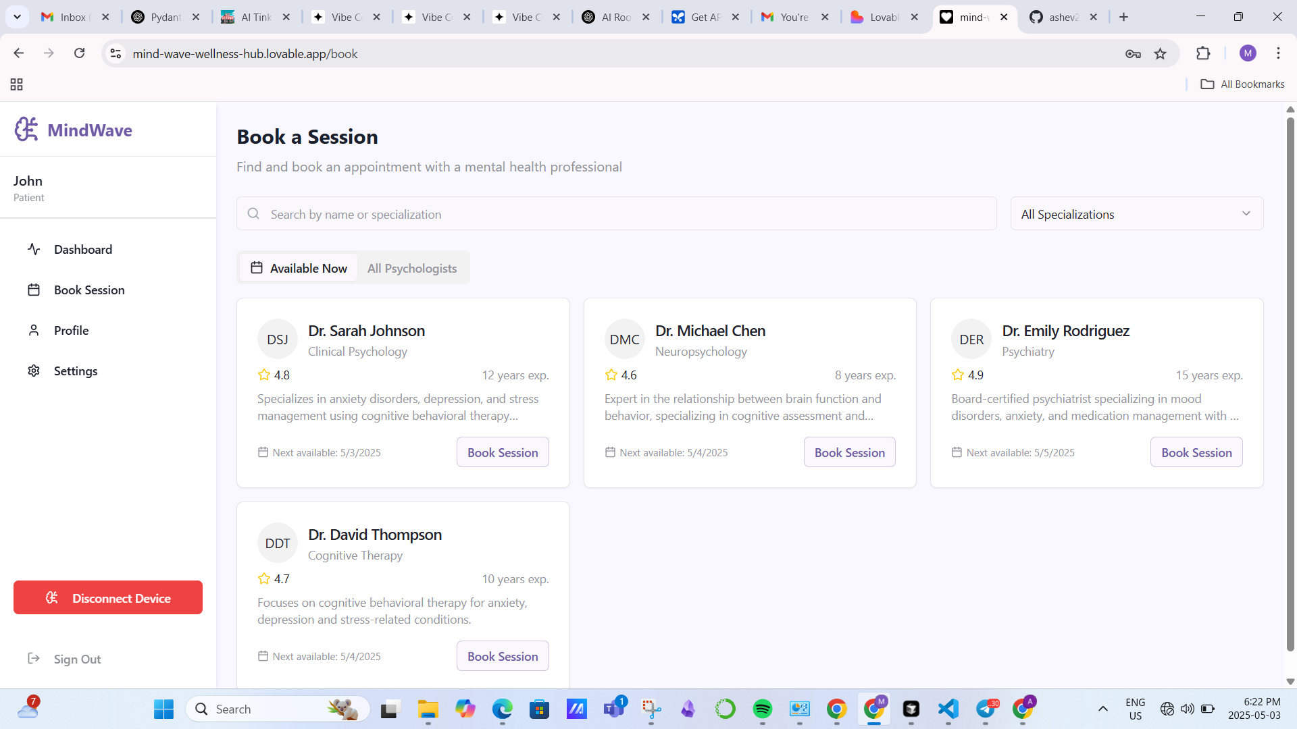Open Dashboard from the sidebar
The height and width of the screenshot is (729, 1297).
(x=82, y=250)
